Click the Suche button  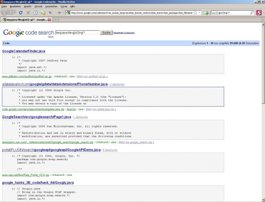[x=106, y=33]
